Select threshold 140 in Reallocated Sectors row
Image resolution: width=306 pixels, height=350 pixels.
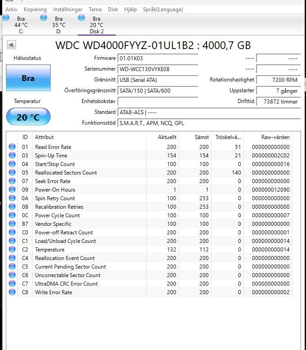pos(236,173)
